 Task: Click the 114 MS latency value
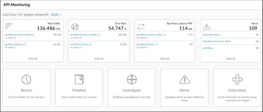pyautogui.click(x=186, y=28)
